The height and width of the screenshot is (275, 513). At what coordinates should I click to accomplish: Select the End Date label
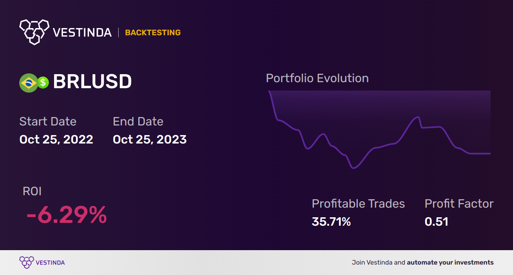pos(138,121)
